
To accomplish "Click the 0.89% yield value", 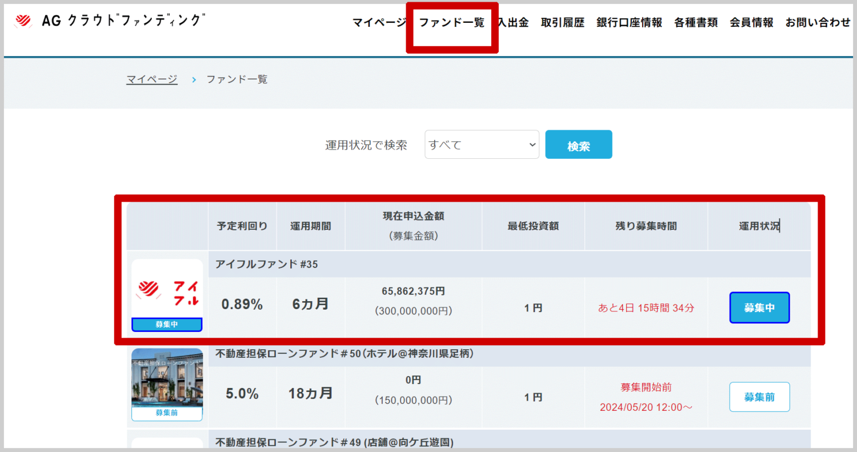I will coord(242,305).
